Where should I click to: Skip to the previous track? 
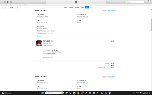5,2
